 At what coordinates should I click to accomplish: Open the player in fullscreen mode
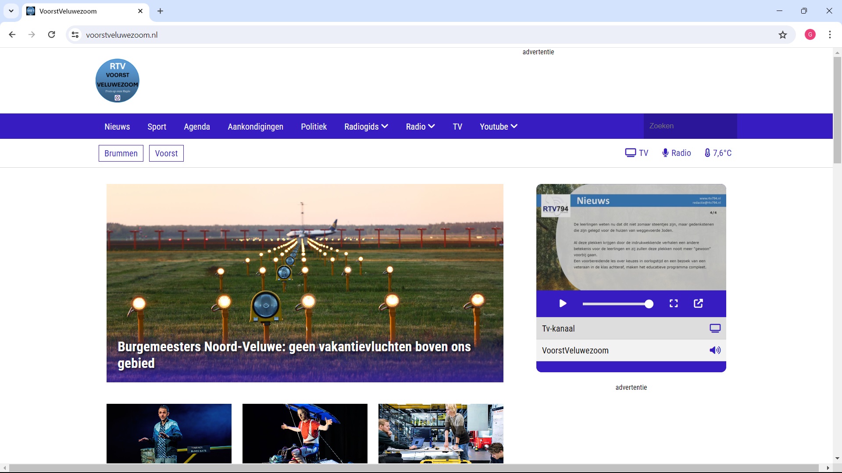pyautogui.click(x=674, y=303)
